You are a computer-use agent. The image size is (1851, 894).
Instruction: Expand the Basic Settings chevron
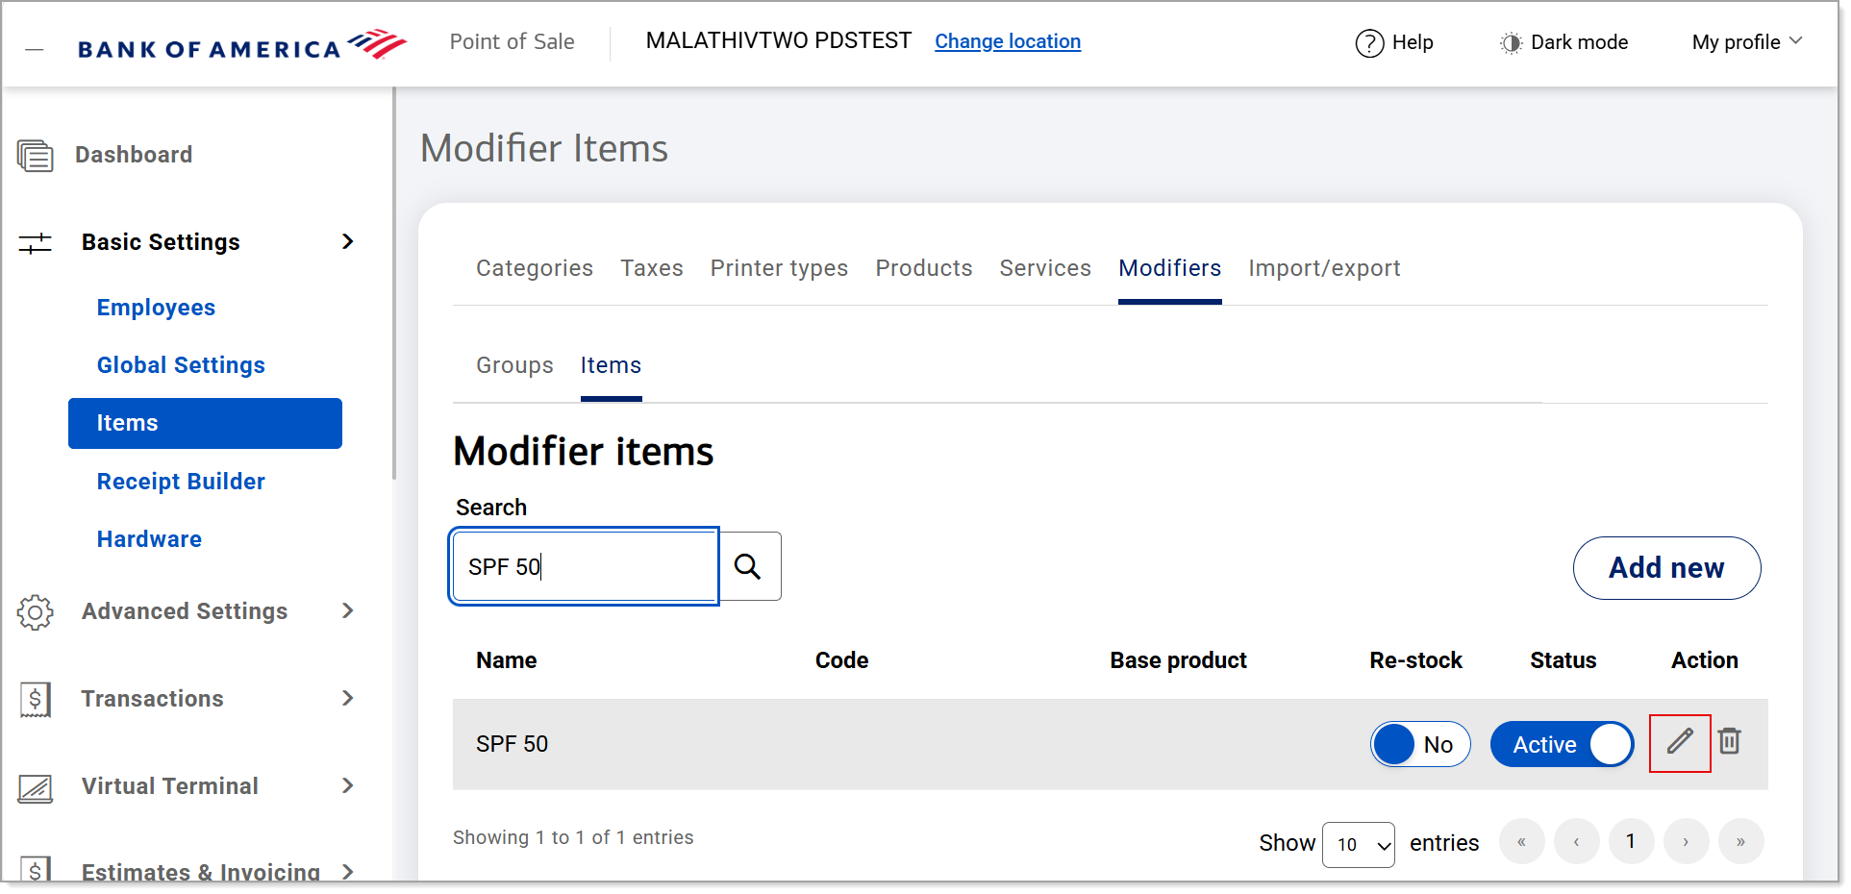[x=348, y=241]
